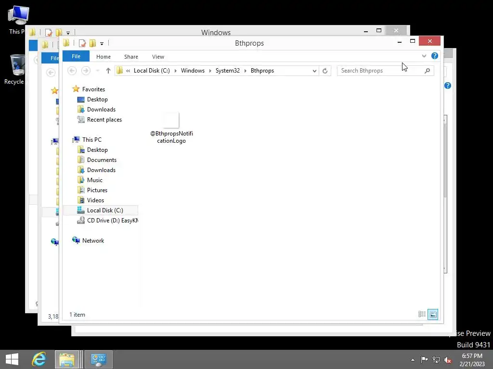This screenshot has height=369, width=493.
Task: Go back using the Back arrow button
Action: point(72,71)
